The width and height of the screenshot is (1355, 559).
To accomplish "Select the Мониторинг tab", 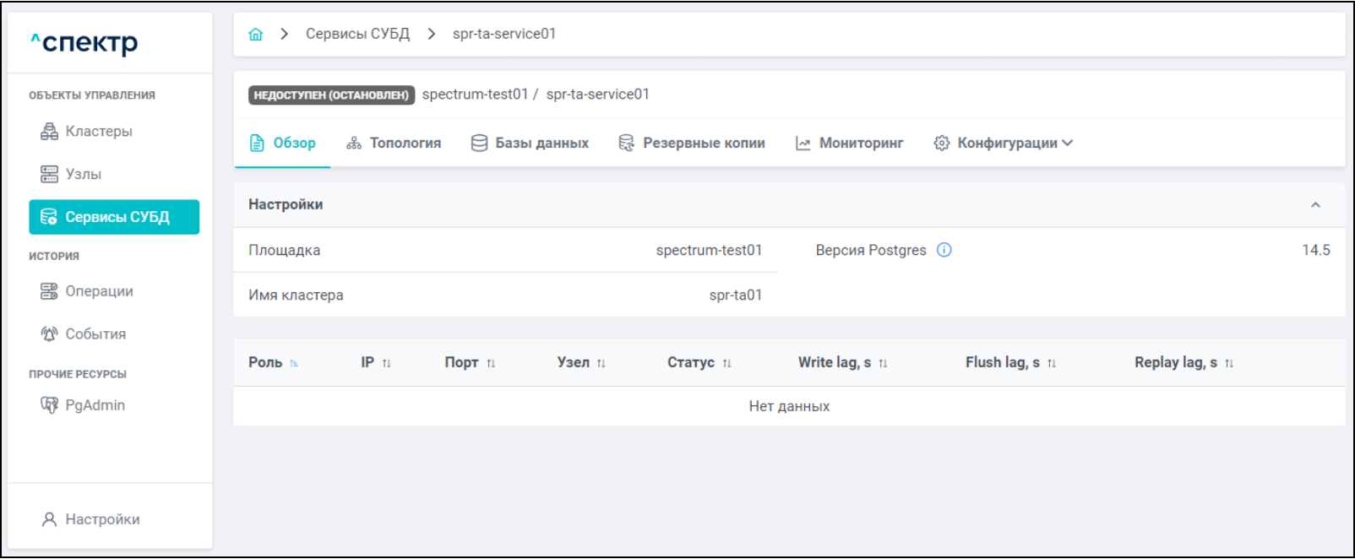I will (x=849, y=144).
